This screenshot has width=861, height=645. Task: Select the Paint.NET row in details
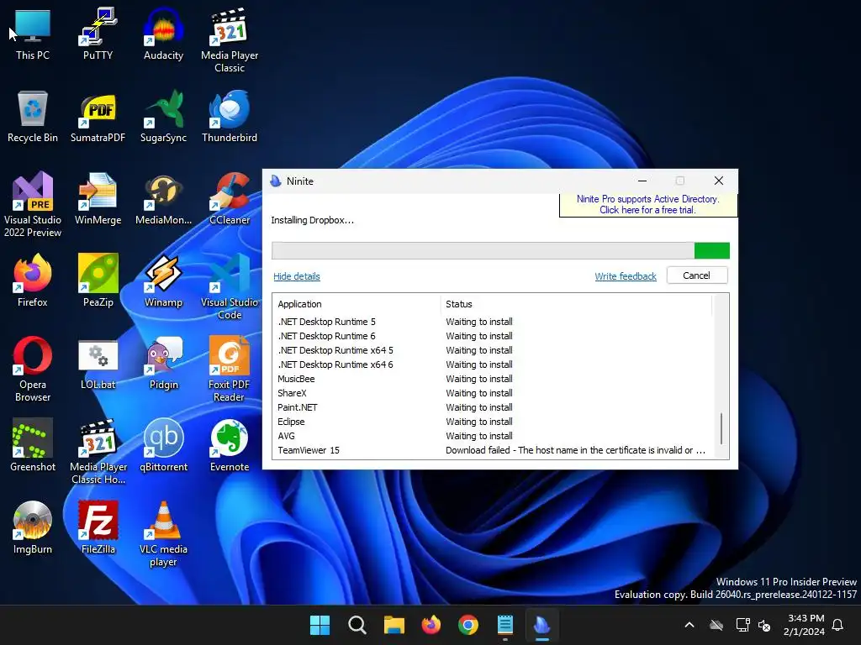tap(493, 407)
